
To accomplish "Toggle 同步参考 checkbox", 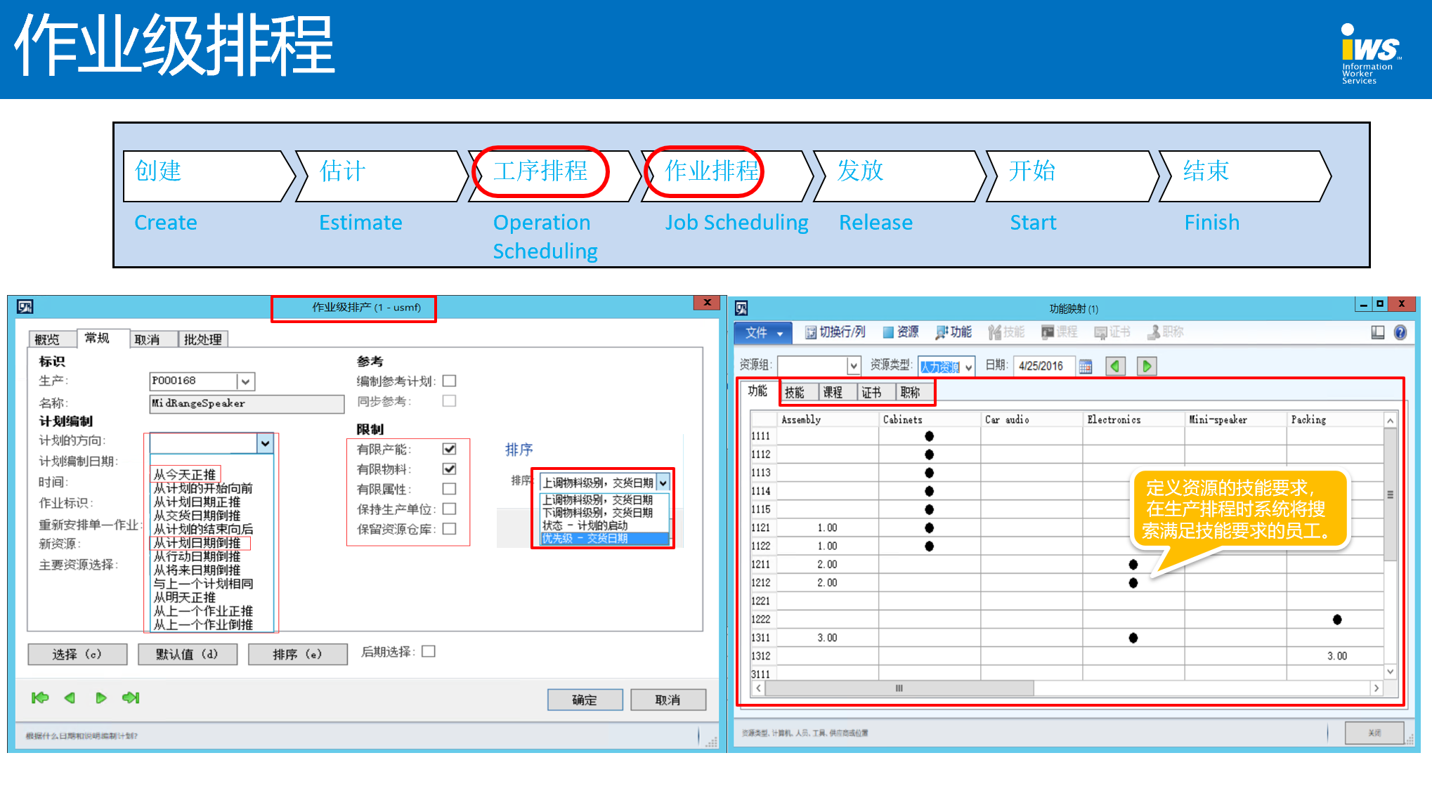I will click(x=450, y=401).
